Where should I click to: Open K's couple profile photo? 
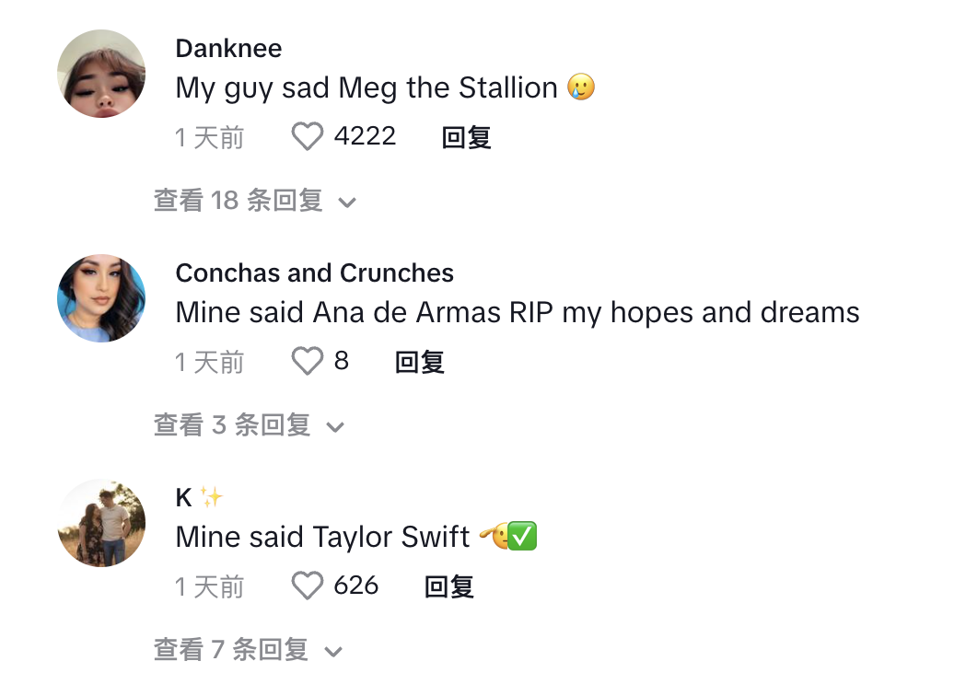tap(101, 523)
